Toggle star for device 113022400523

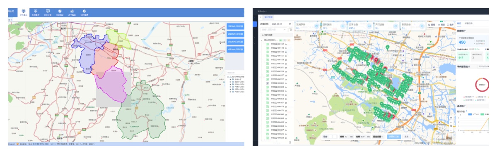286,138
